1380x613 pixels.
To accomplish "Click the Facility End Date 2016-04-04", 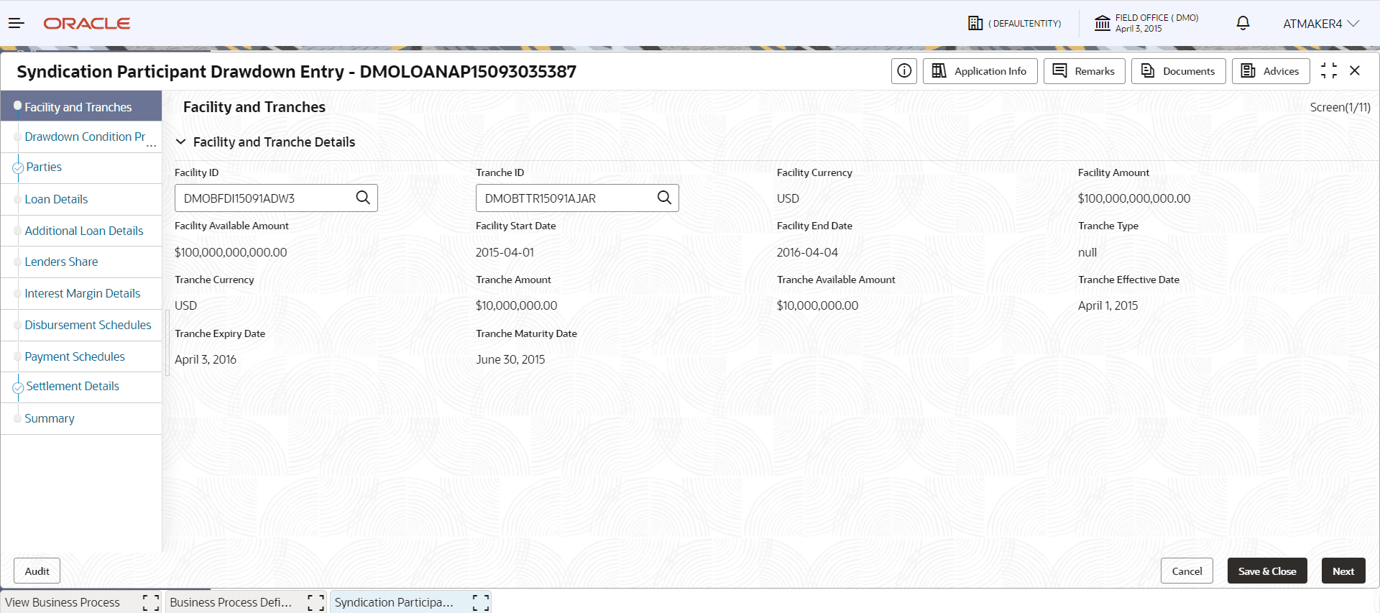I will pyautogui.click(x=807, y=252).
